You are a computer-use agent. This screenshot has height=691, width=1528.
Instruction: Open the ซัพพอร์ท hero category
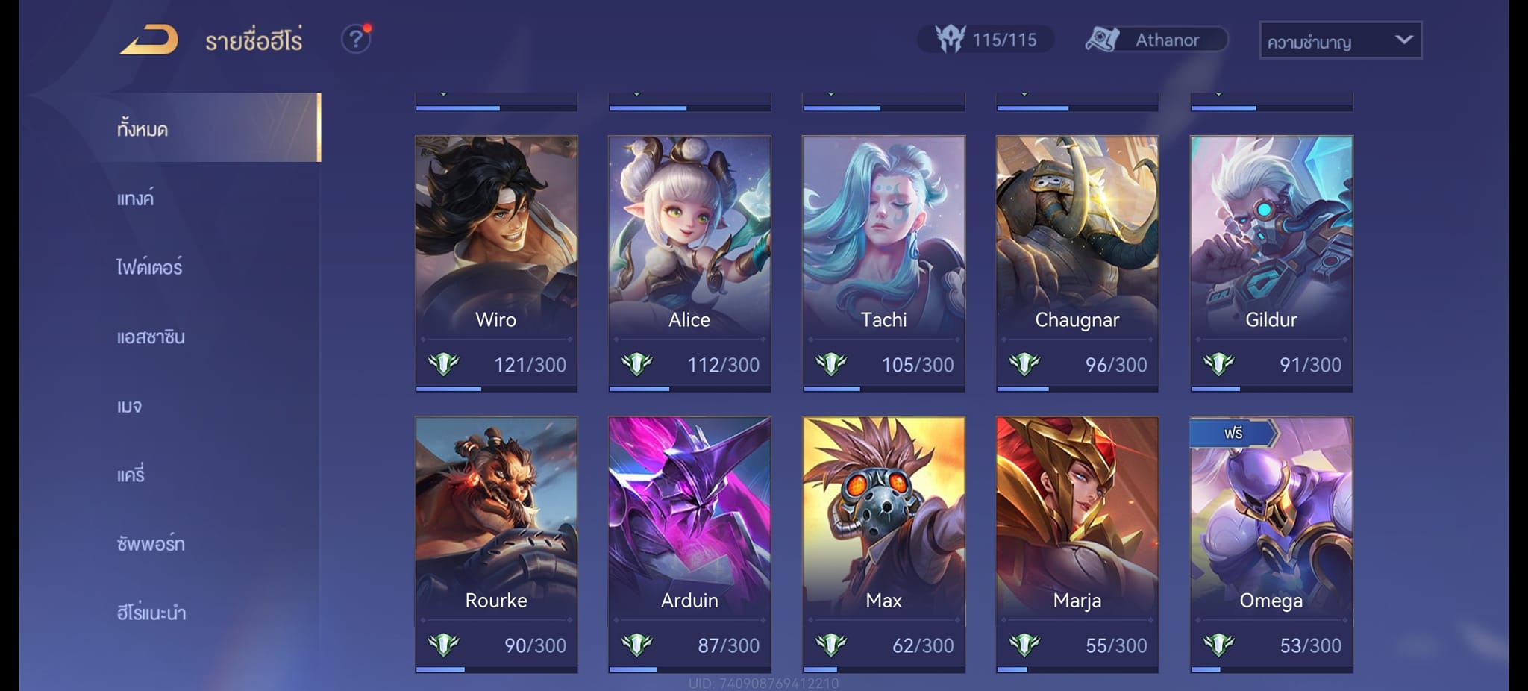151,543
